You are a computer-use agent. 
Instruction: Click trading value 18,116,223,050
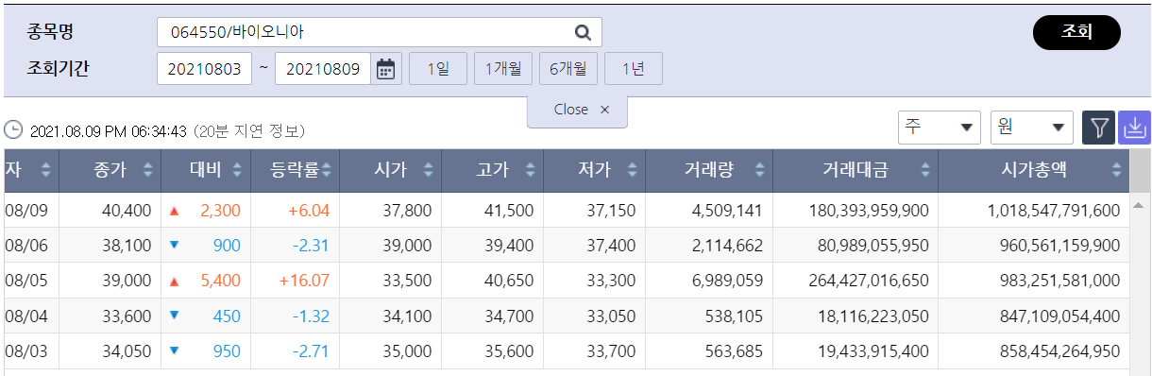(873, 316)
